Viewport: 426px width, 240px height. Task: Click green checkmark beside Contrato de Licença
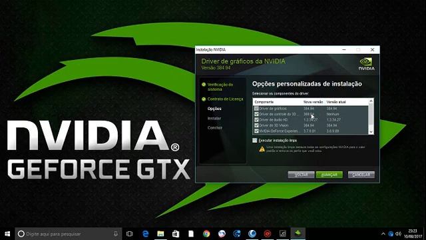204,99
